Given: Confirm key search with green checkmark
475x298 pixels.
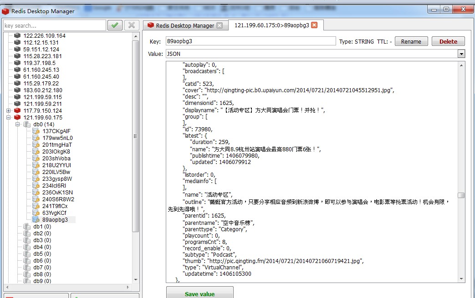Looking at the screenshot, I should coord(115,25).
